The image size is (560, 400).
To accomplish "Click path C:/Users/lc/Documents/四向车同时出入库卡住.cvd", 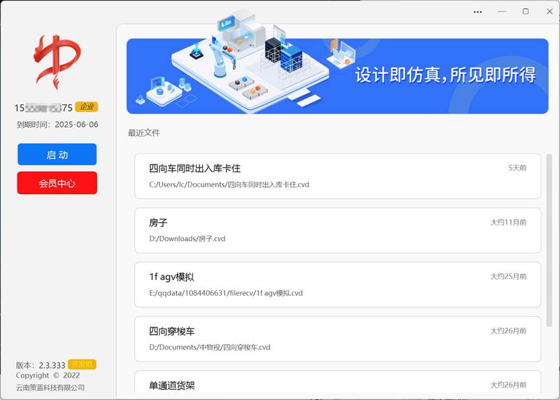I will 229,185.
